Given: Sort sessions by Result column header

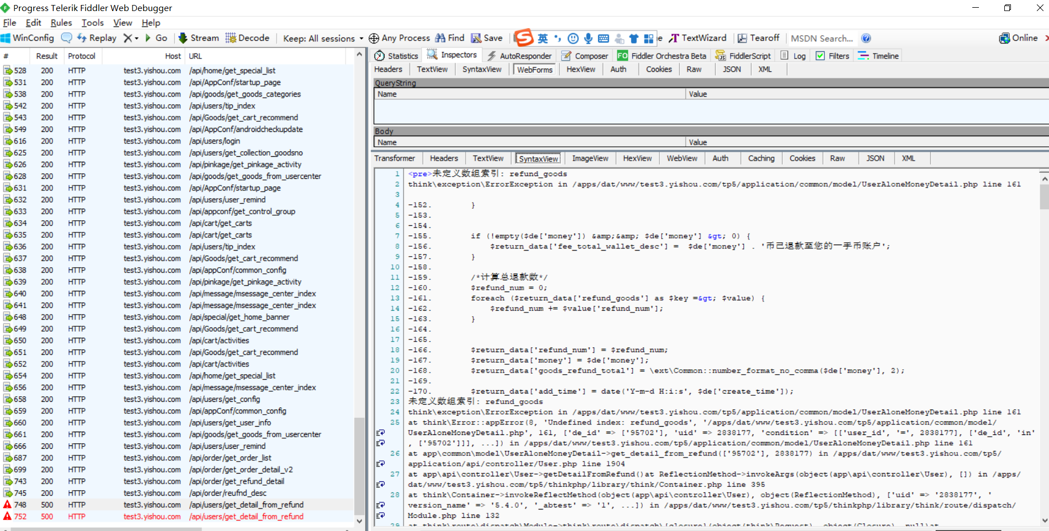Looking at the screenshot, I should coord(47,56).
